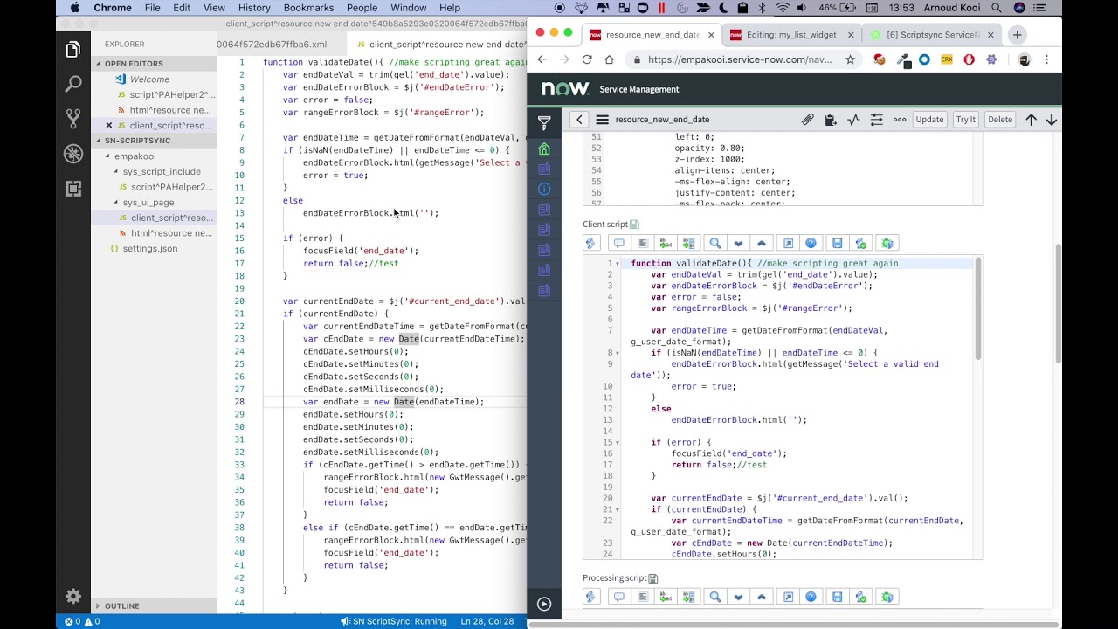Go to previous record with up arrow
Image resolution: width=1118 pixels, height=629 pixels.
click(1031, 120)
